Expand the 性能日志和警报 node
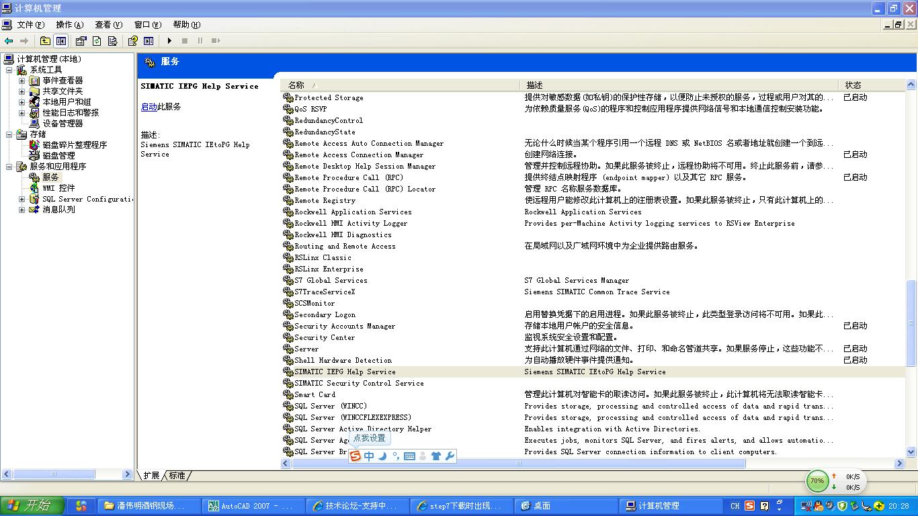The height and width of the screenshot is (516, 918). pyautogui.click(x=22, y=113)
